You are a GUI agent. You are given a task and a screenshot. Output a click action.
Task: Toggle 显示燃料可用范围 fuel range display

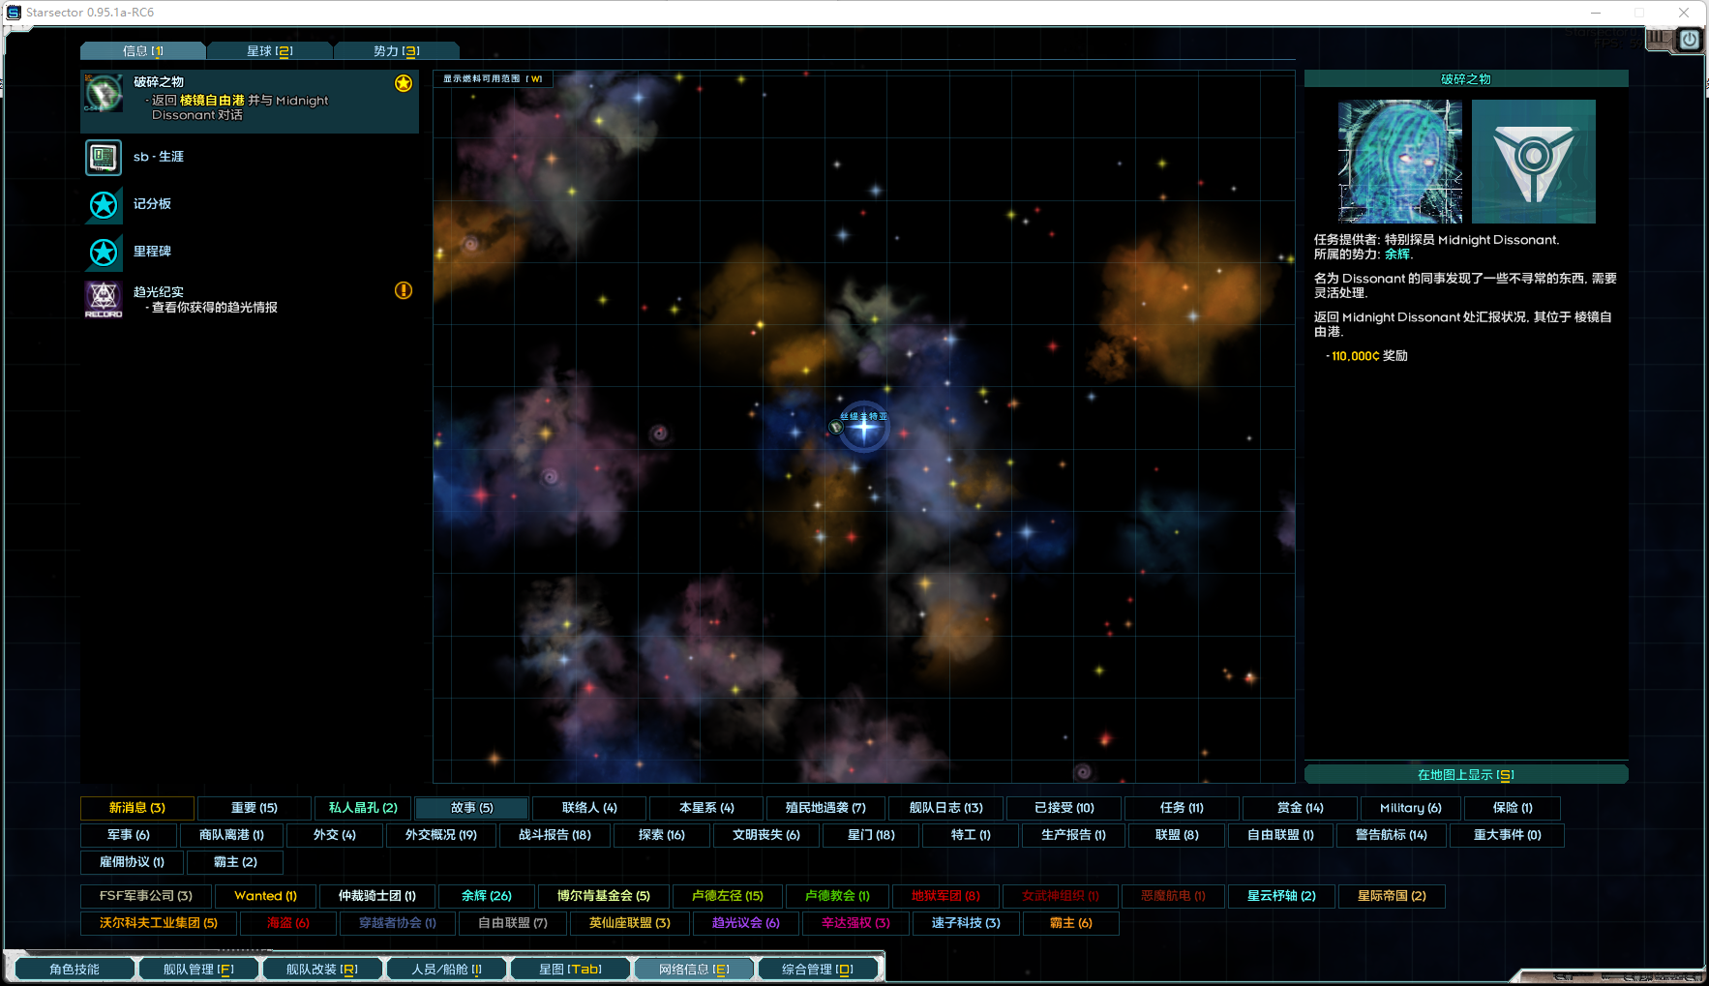(x=493, y=79)
